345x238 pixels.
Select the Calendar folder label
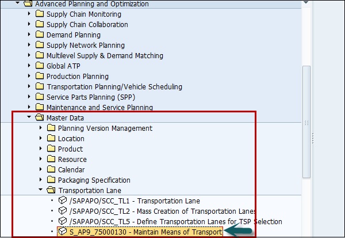pyautogui.click(x=71, y=170)
